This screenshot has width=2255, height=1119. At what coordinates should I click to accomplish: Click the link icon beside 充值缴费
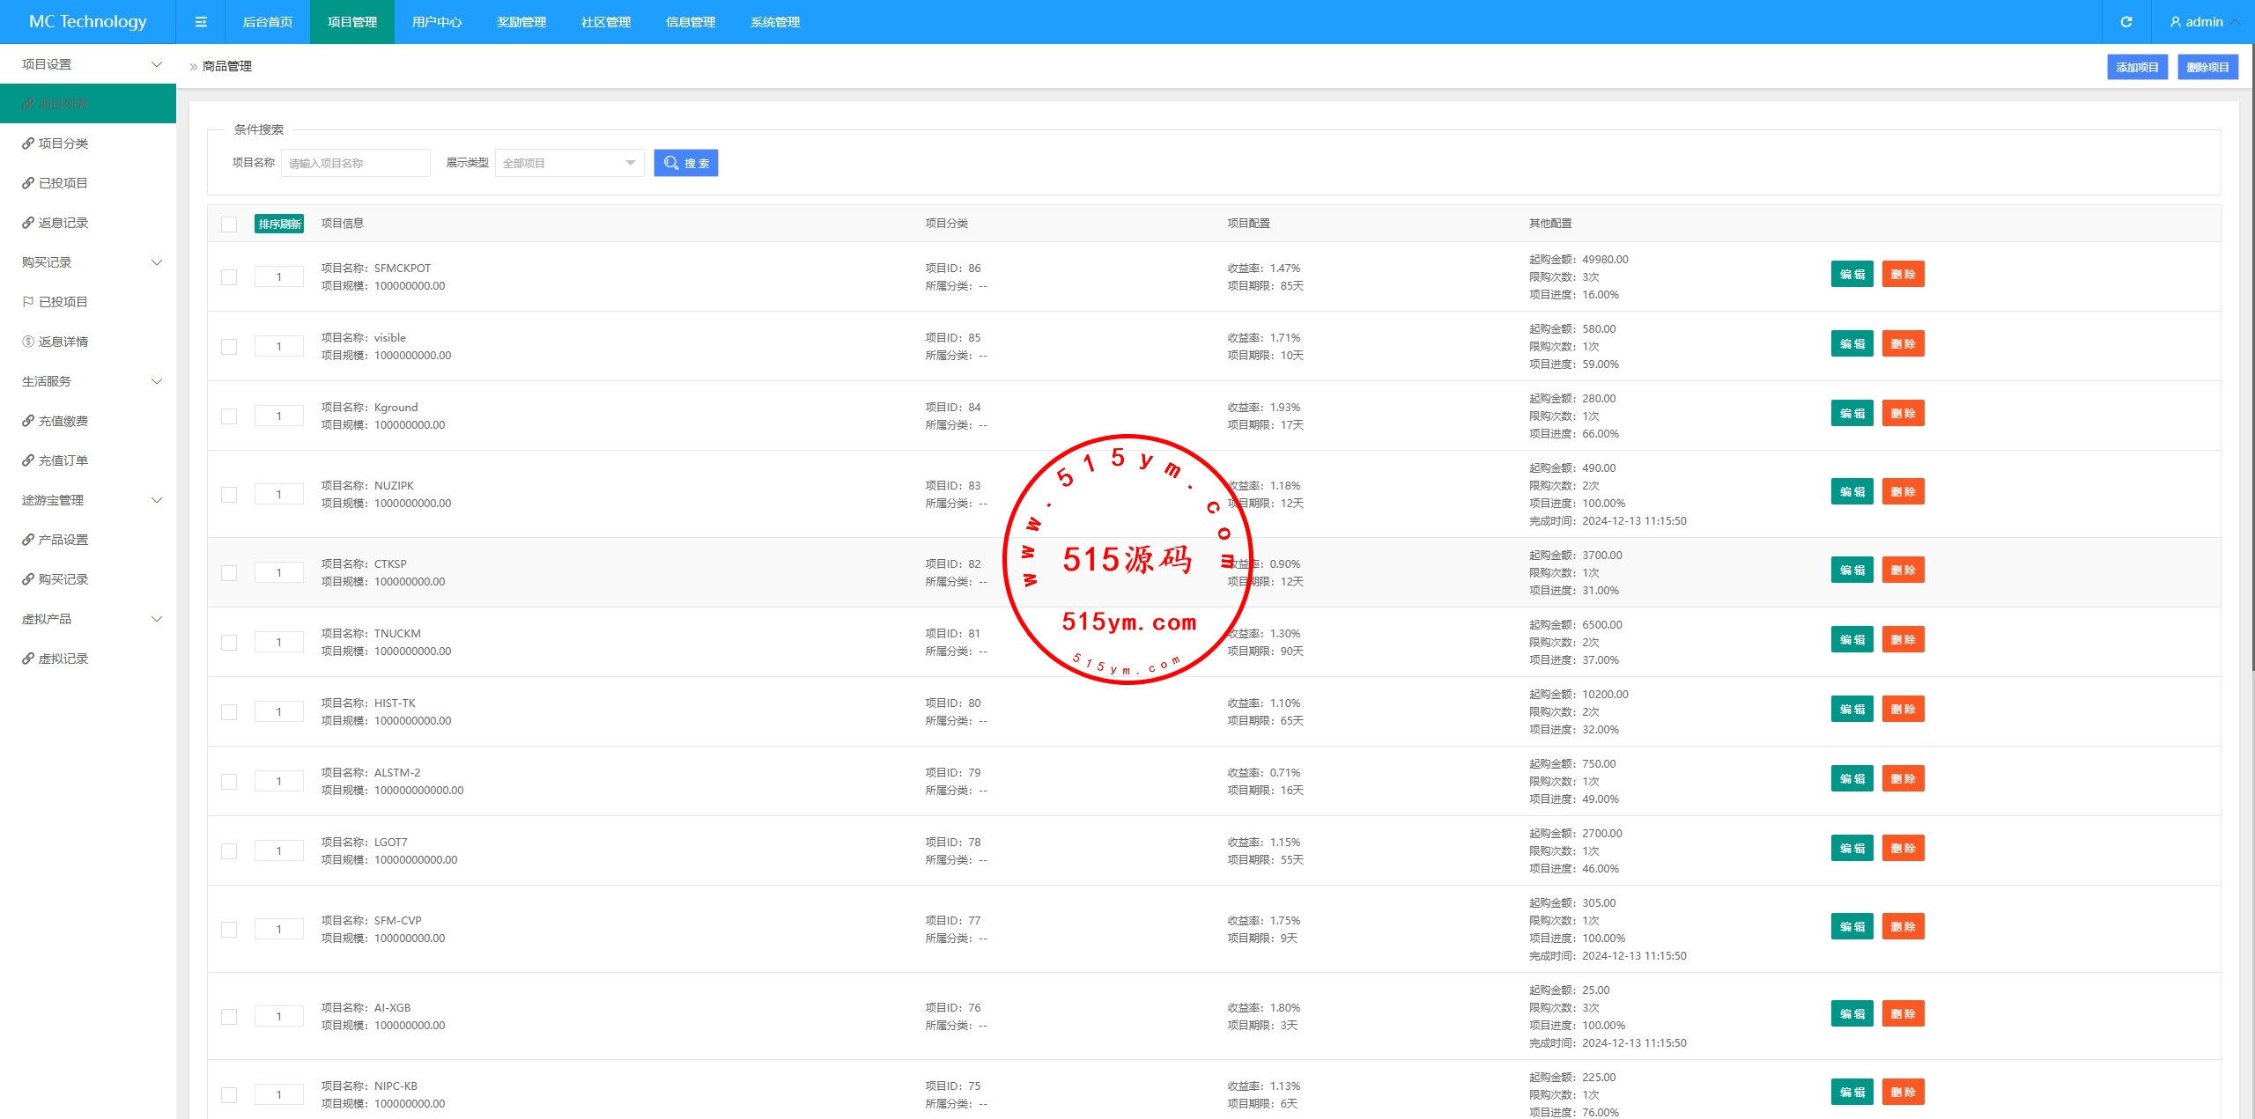pyautogui.click(x=28, y=421)
